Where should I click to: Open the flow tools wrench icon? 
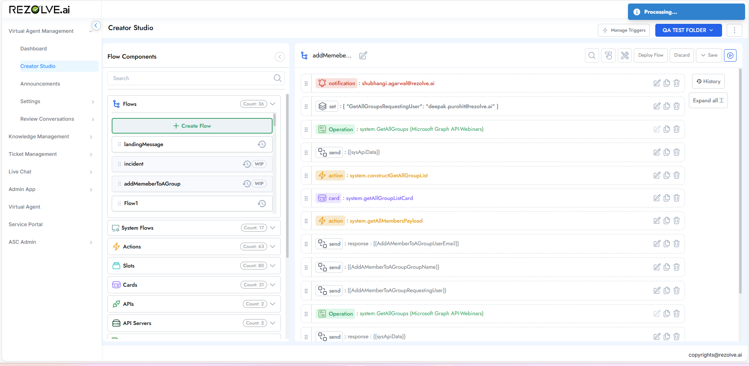pyautogui.click(x=625, y=55)
